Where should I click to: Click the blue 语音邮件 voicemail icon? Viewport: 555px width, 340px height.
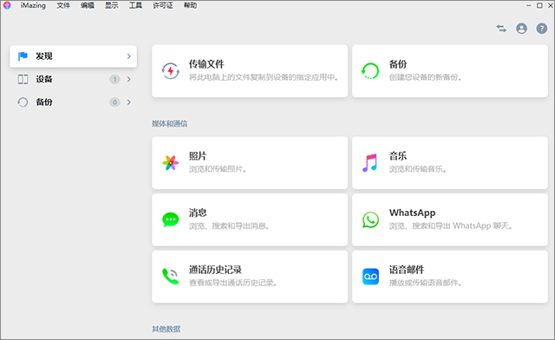(x=370, y=277)
